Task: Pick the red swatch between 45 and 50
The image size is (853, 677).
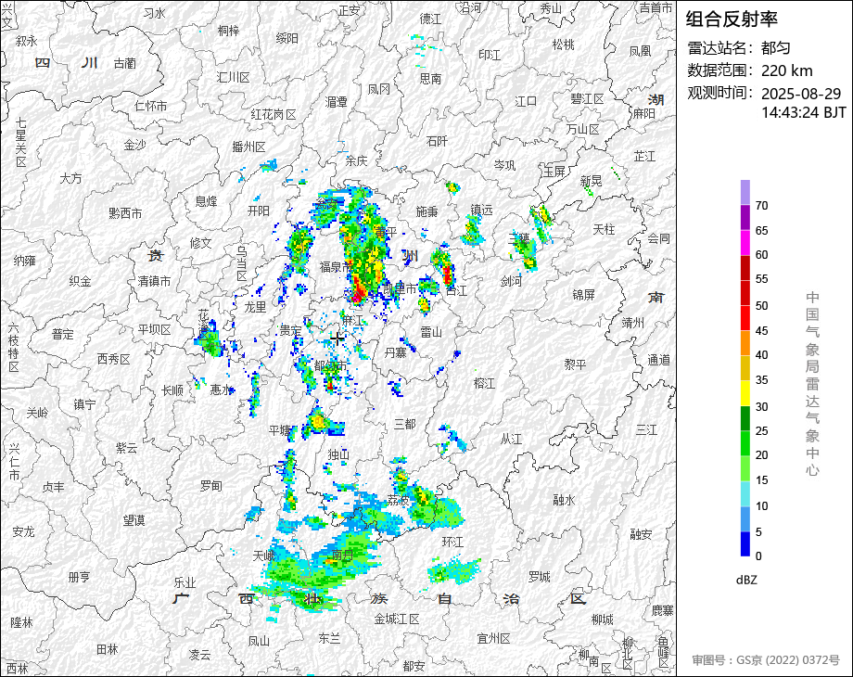Action: pyautogui.click(x=745, y=317)
